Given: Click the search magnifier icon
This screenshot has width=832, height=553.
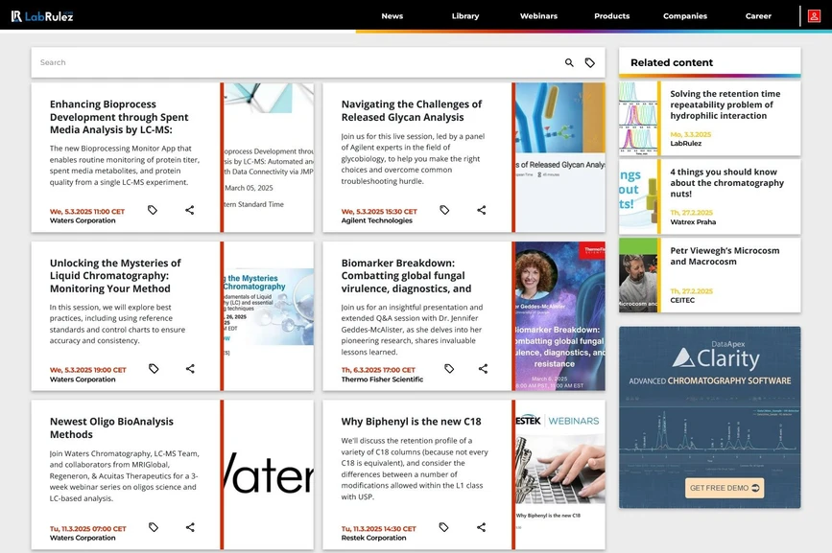Looking at the screenshot, I should [569, 62].
